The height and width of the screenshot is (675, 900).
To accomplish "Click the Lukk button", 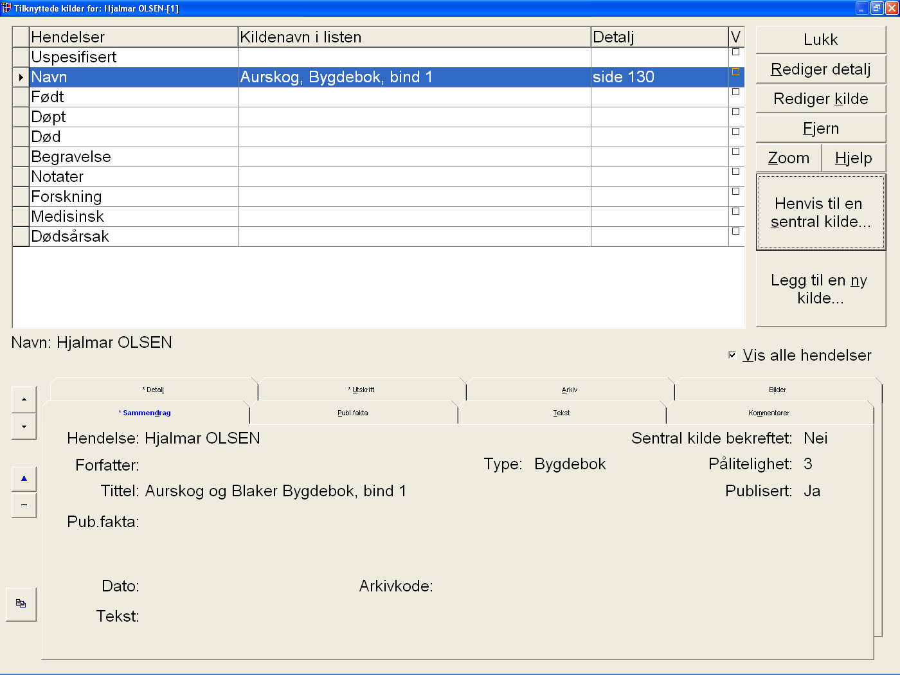I will click(821, 40).
